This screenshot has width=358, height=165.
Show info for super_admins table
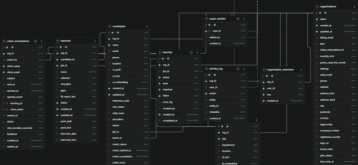tap(238, 19)
